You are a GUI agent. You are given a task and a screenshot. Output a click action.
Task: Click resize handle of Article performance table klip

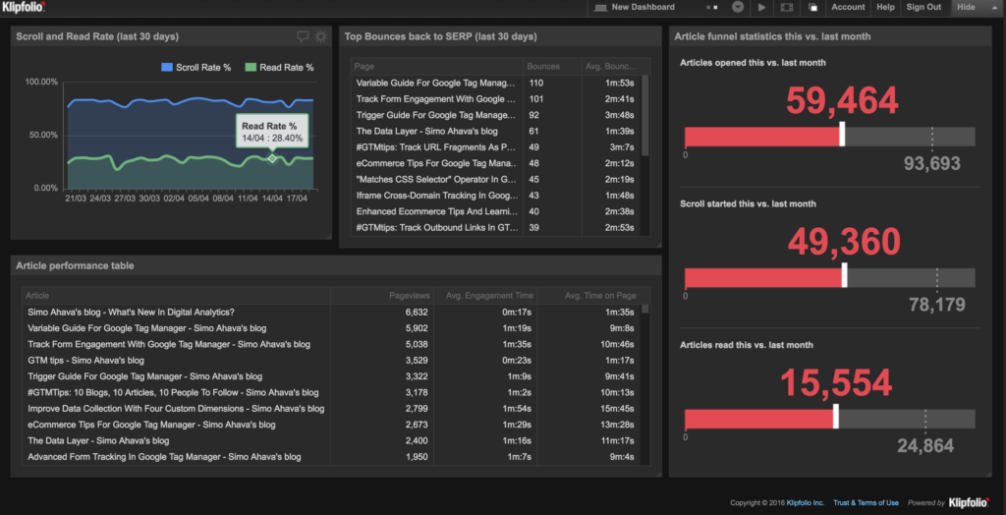click(658, 474)
